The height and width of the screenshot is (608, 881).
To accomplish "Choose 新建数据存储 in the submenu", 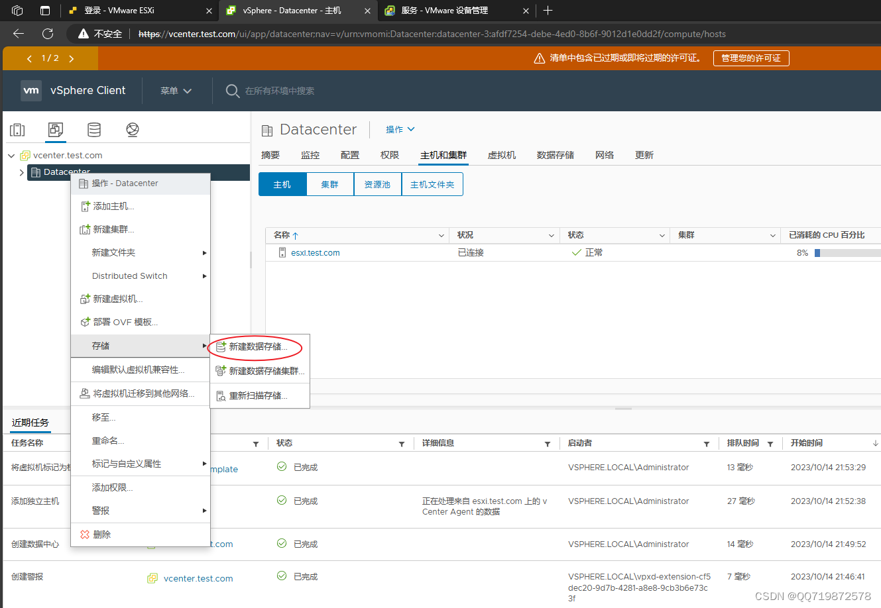I will click(260, 347).
